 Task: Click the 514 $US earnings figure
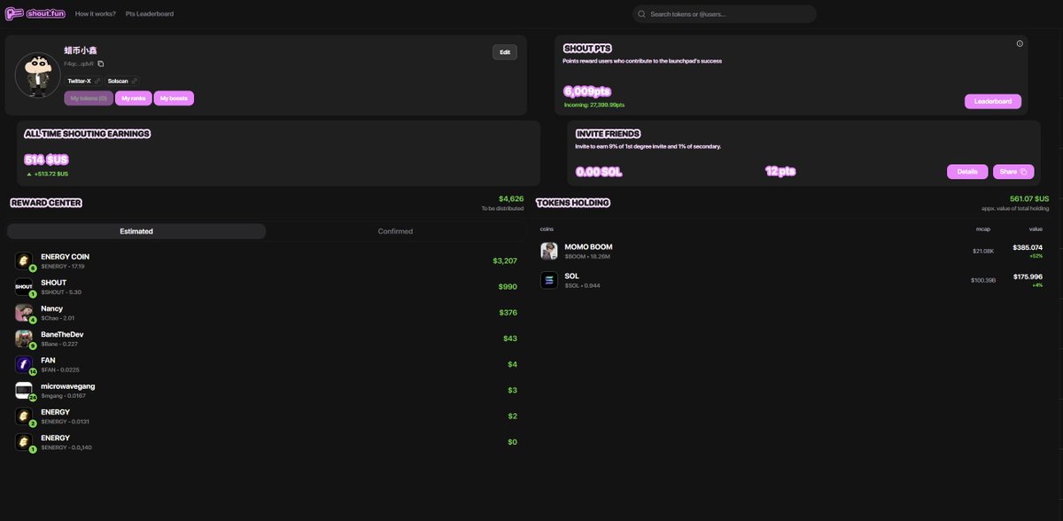[46, 159]
